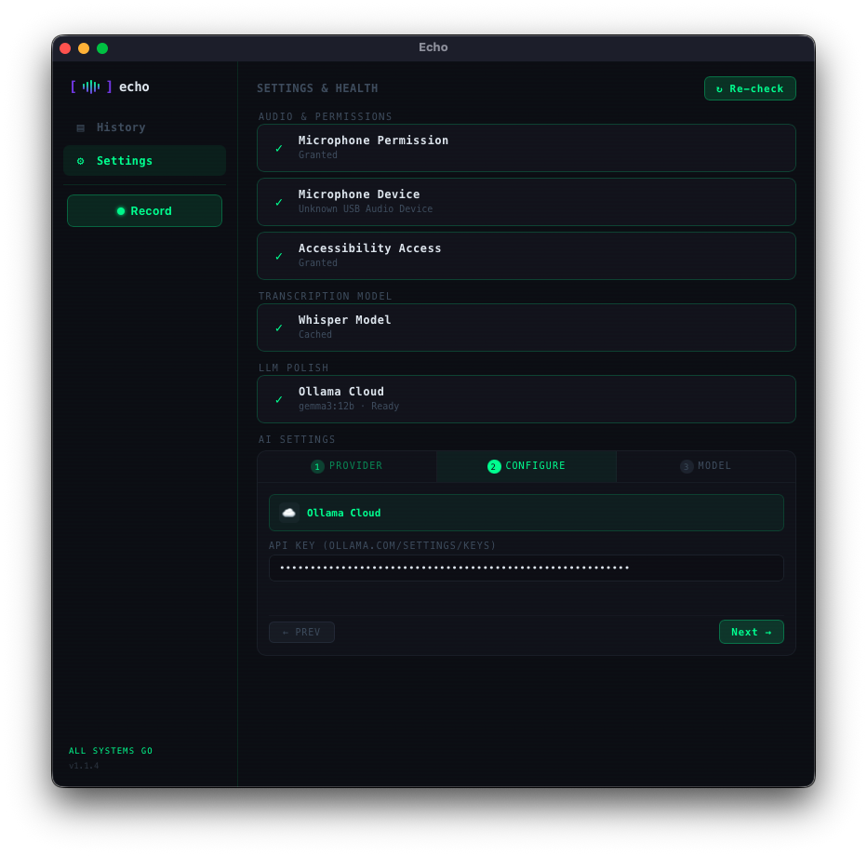Select Settings in the sidebar
The image size is (867, 856).
pyautogui.click(x=145, y=161)
